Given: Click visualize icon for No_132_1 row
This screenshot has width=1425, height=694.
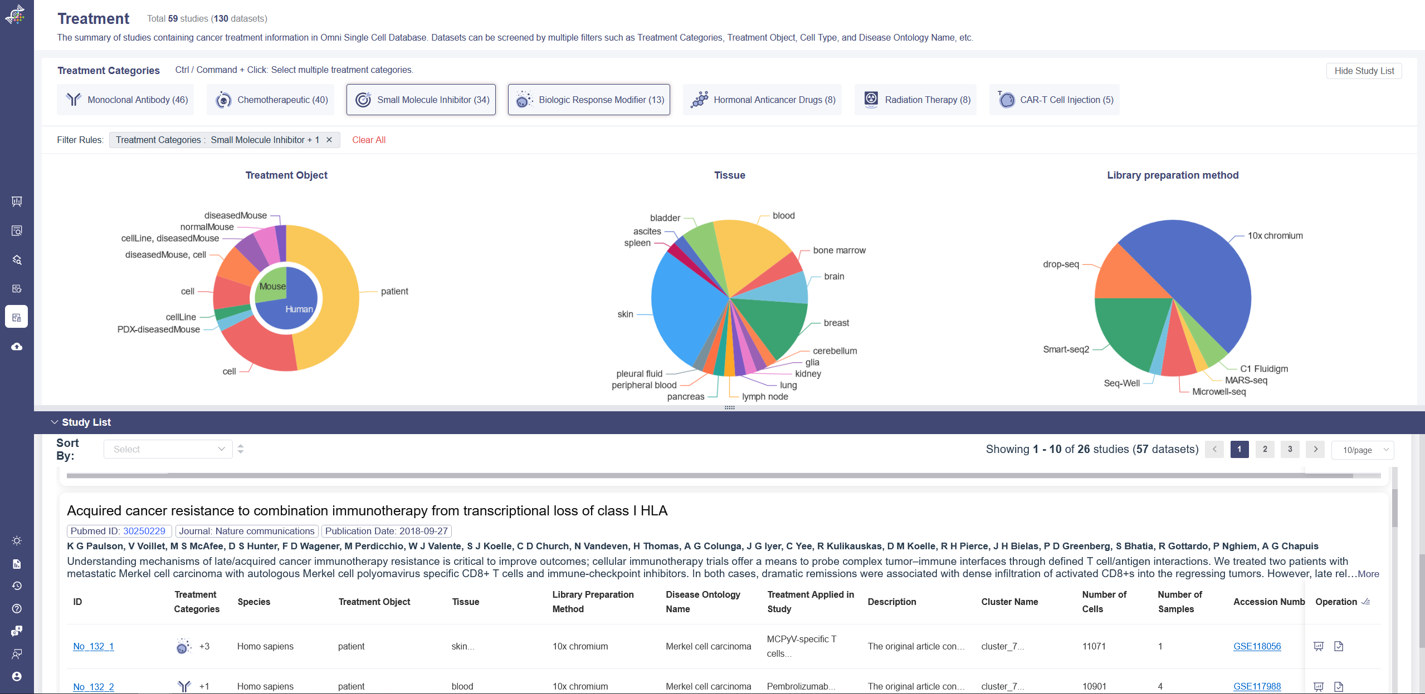Looking at the screenshot, I should 1319,646.
